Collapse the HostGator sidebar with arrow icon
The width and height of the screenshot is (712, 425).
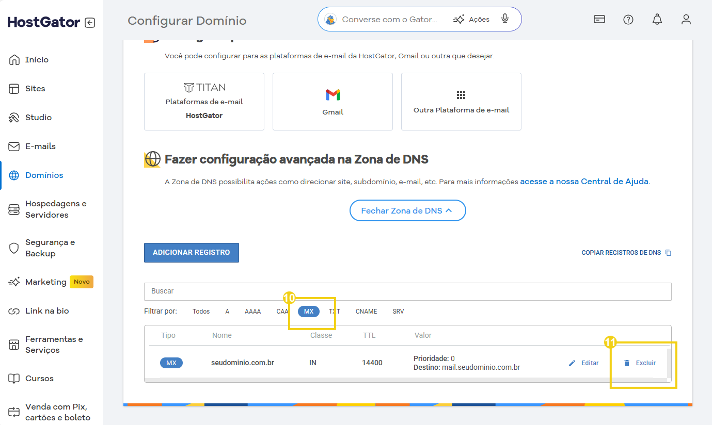pyautogui.click(x=90, y=23)
